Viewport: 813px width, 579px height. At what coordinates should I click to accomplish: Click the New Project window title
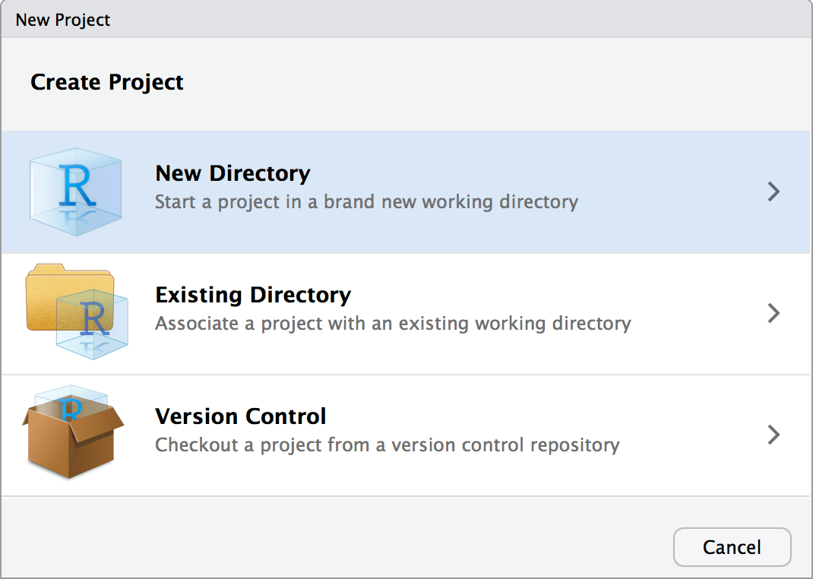(63, 20)
